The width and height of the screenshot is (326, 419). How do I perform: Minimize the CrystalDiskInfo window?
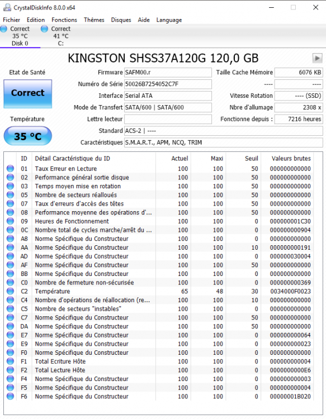pyautogui.click(x=271, y=7)
